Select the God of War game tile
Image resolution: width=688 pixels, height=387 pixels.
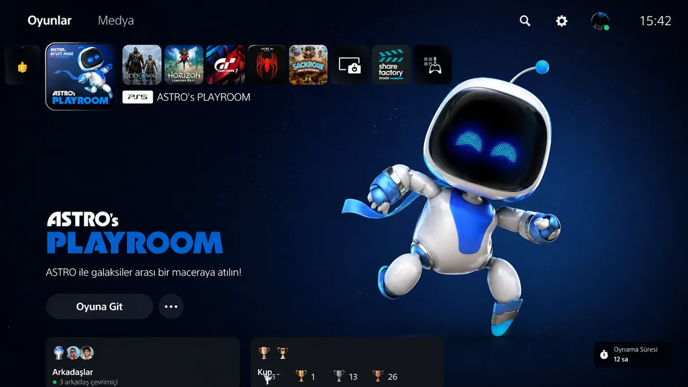tap(142, 65)
